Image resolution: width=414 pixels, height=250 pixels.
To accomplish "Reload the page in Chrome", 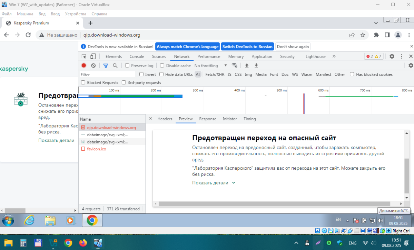I will 28,35.
